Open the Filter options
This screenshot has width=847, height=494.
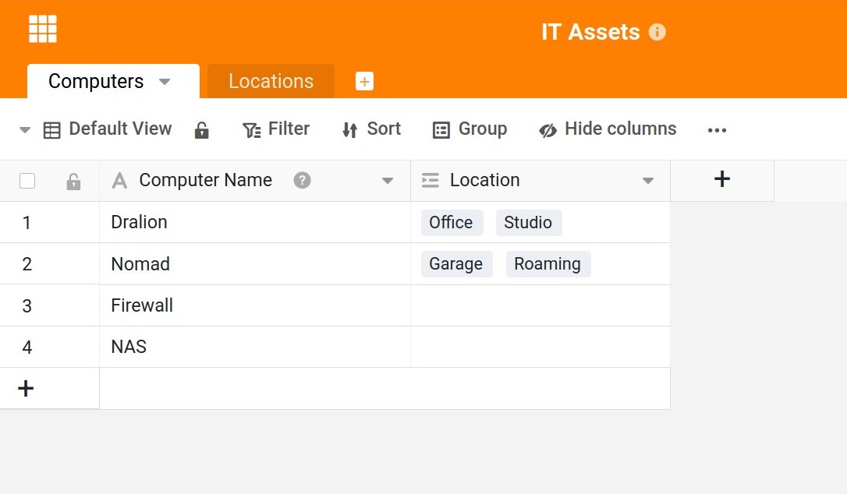tap(276, 129)
